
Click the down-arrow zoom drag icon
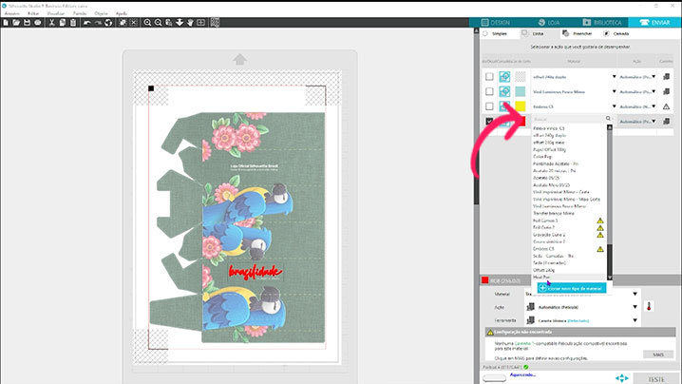tap(180, 22)
